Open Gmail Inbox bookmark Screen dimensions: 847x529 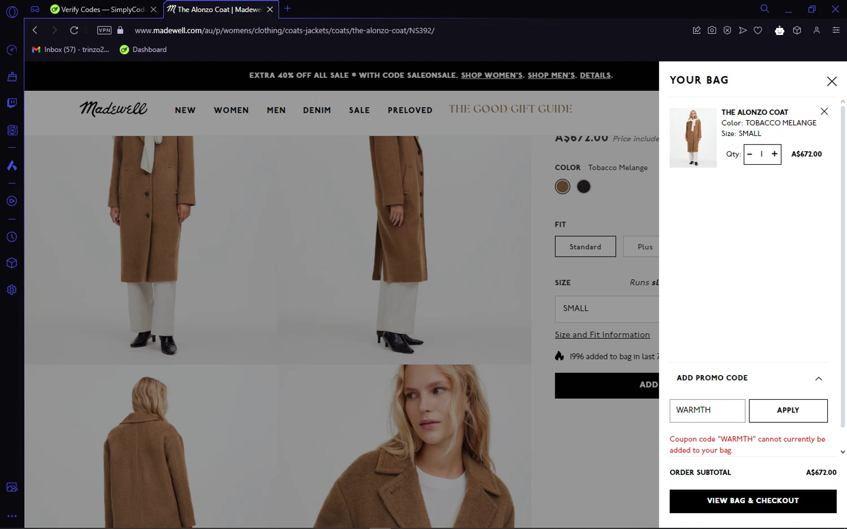(x=71, y=50)
